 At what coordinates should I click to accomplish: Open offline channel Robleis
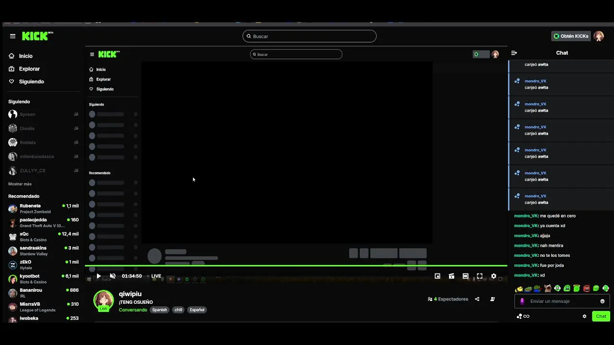(x=43, y=142)
